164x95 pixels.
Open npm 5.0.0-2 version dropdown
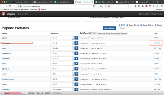(63, 48)
